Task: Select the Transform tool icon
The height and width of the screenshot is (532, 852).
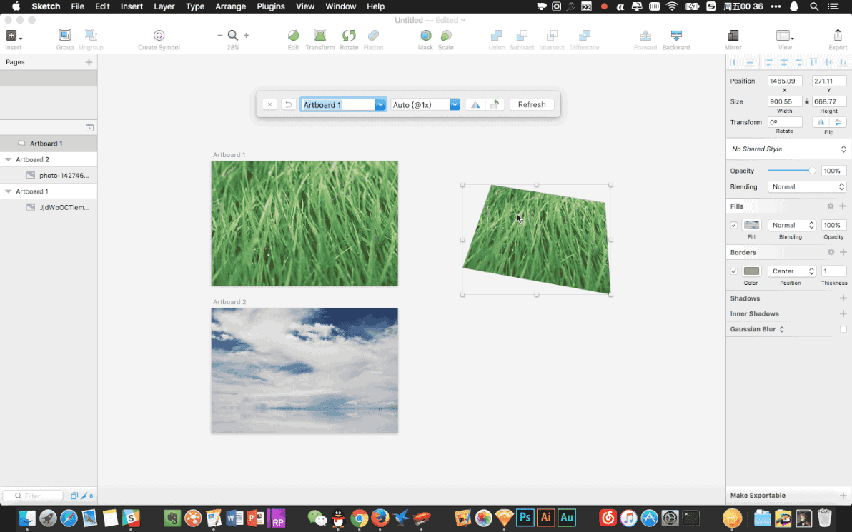Action: click(x=320, y=36)
